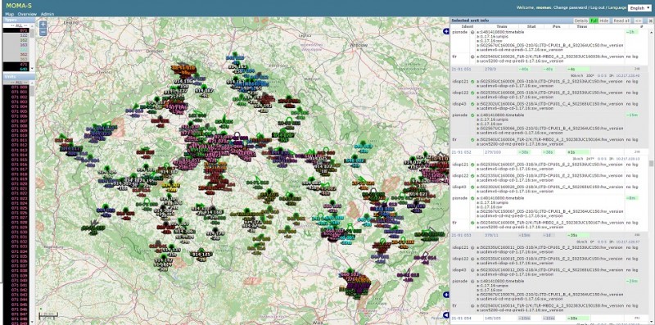
Task: Toggle Hide mode in unit info panel
Action: tap(604, 20)
